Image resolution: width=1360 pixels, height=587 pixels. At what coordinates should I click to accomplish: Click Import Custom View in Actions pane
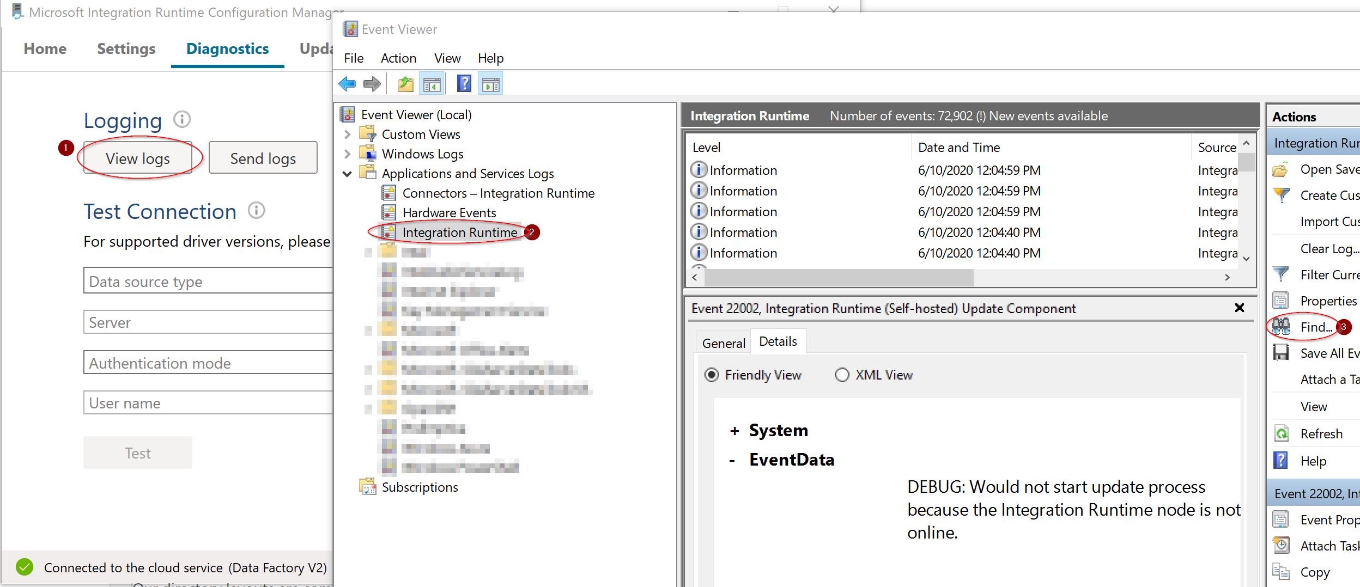pos(1329,221)
